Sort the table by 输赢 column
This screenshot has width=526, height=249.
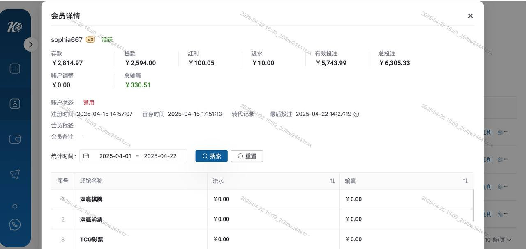click(465, 181)
